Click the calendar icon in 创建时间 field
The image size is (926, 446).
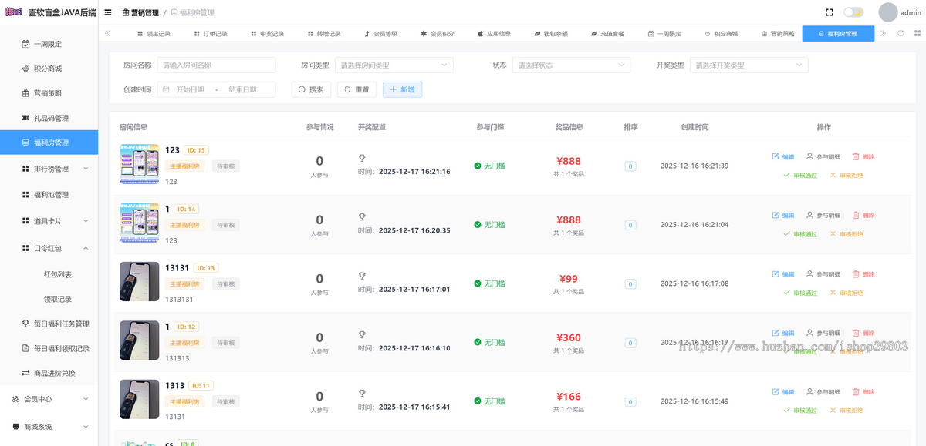click(166, 89)
